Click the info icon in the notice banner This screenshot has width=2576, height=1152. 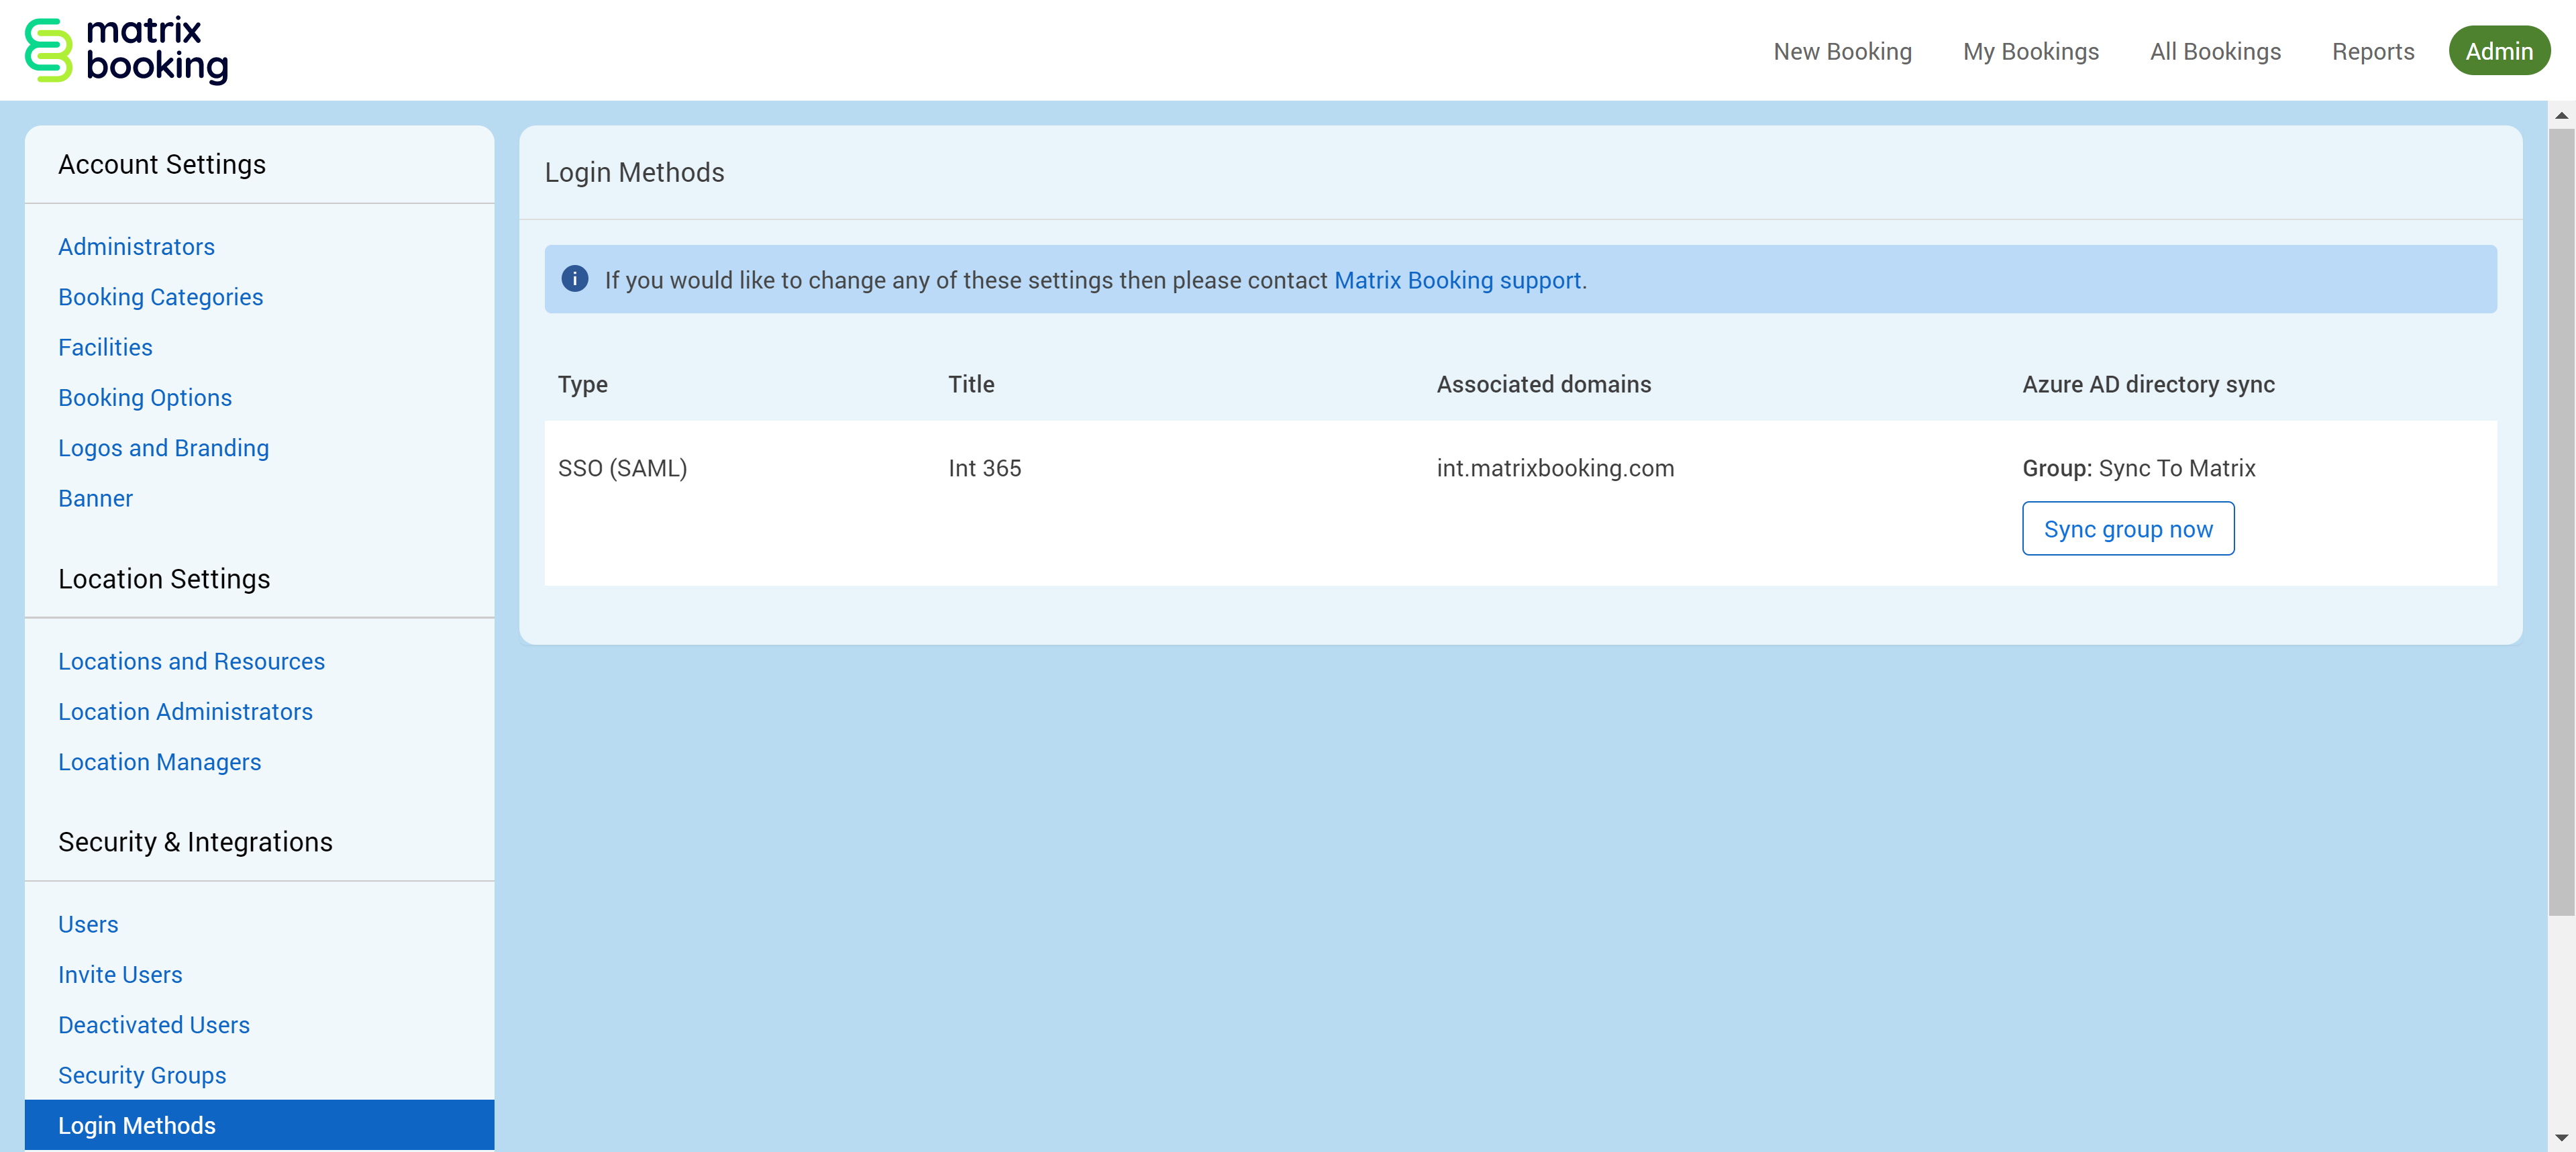574,279
